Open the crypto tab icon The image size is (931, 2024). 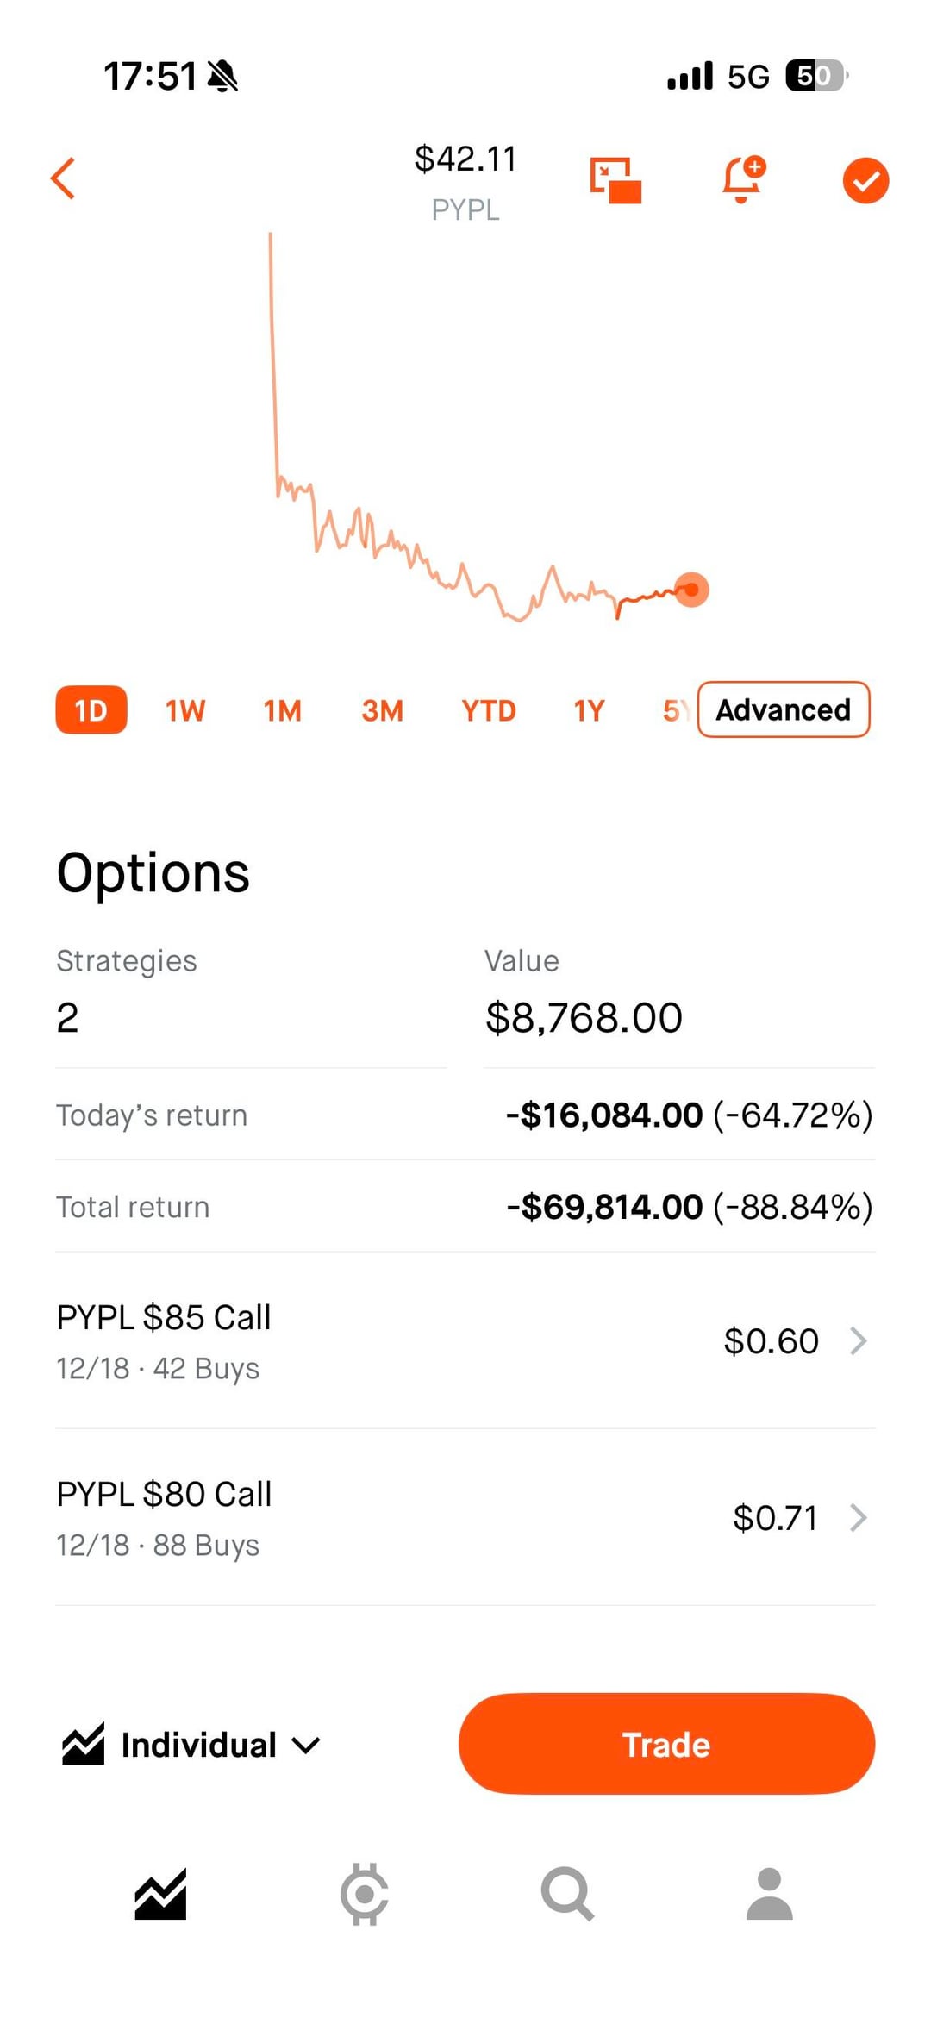click(364, 1894)
